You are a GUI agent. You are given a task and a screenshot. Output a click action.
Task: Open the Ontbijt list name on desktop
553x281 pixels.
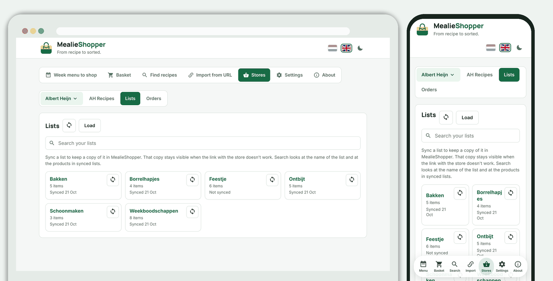(x=297, y=179)
